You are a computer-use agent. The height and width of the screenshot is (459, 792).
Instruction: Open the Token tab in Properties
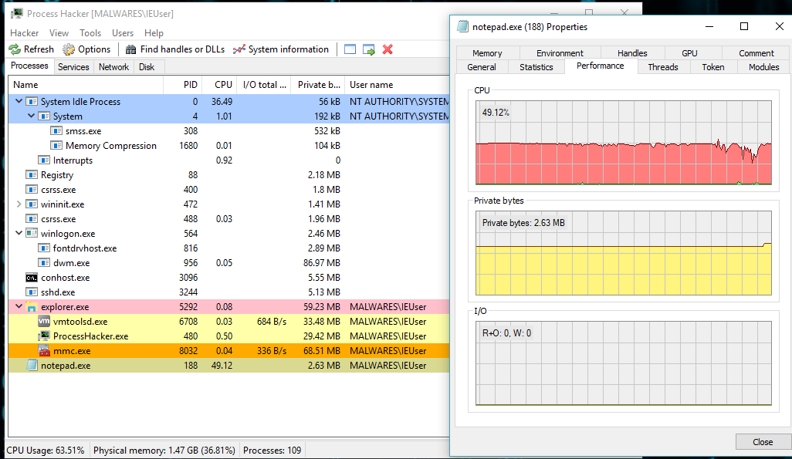[712, 67]
